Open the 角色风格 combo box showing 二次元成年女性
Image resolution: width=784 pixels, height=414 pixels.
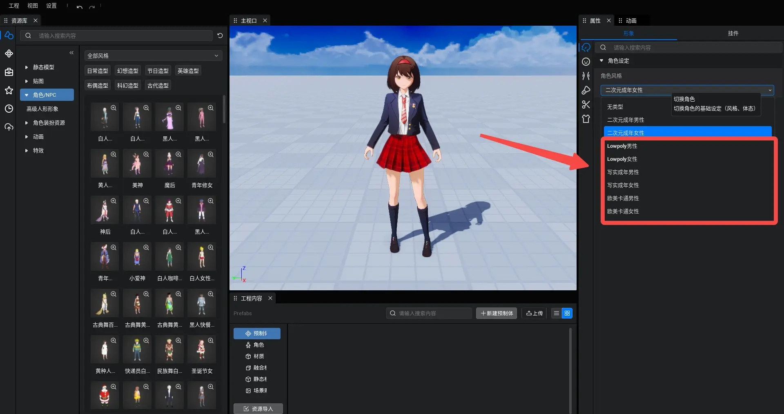coord(687,90)
